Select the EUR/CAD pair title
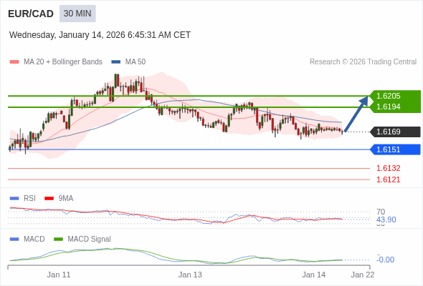The width and height of the screenshot is (423, 286). (31, 14)
